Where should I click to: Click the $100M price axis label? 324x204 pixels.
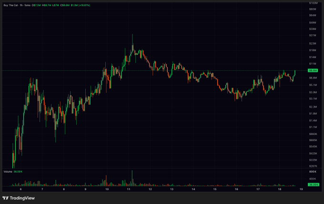pos(313,3)
